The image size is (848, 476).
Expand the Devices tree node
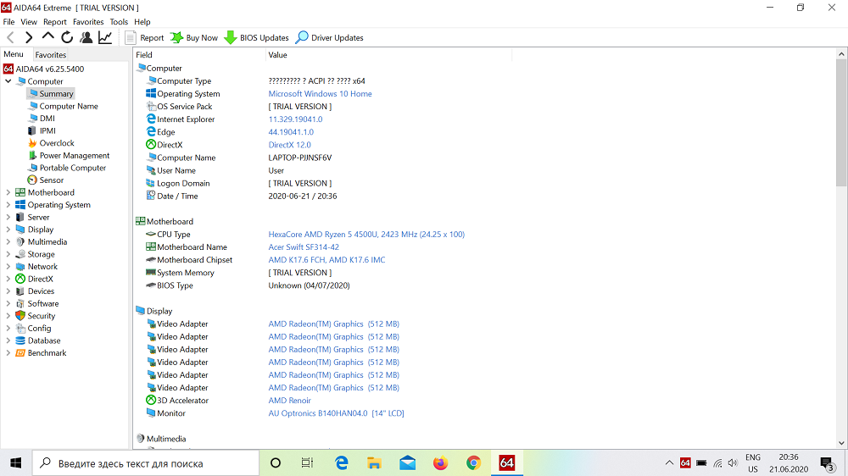tap(8, 291)
